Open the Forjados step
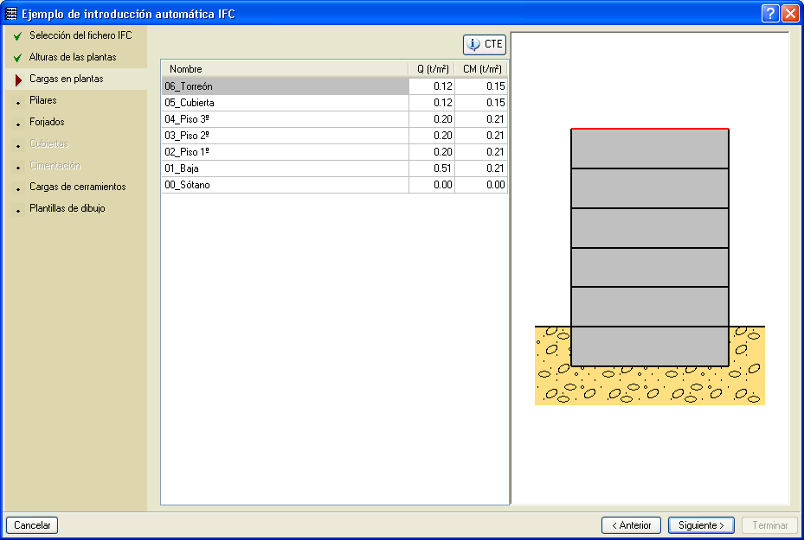The width and height of the screenshot is (804, 540). coord(48,122)
